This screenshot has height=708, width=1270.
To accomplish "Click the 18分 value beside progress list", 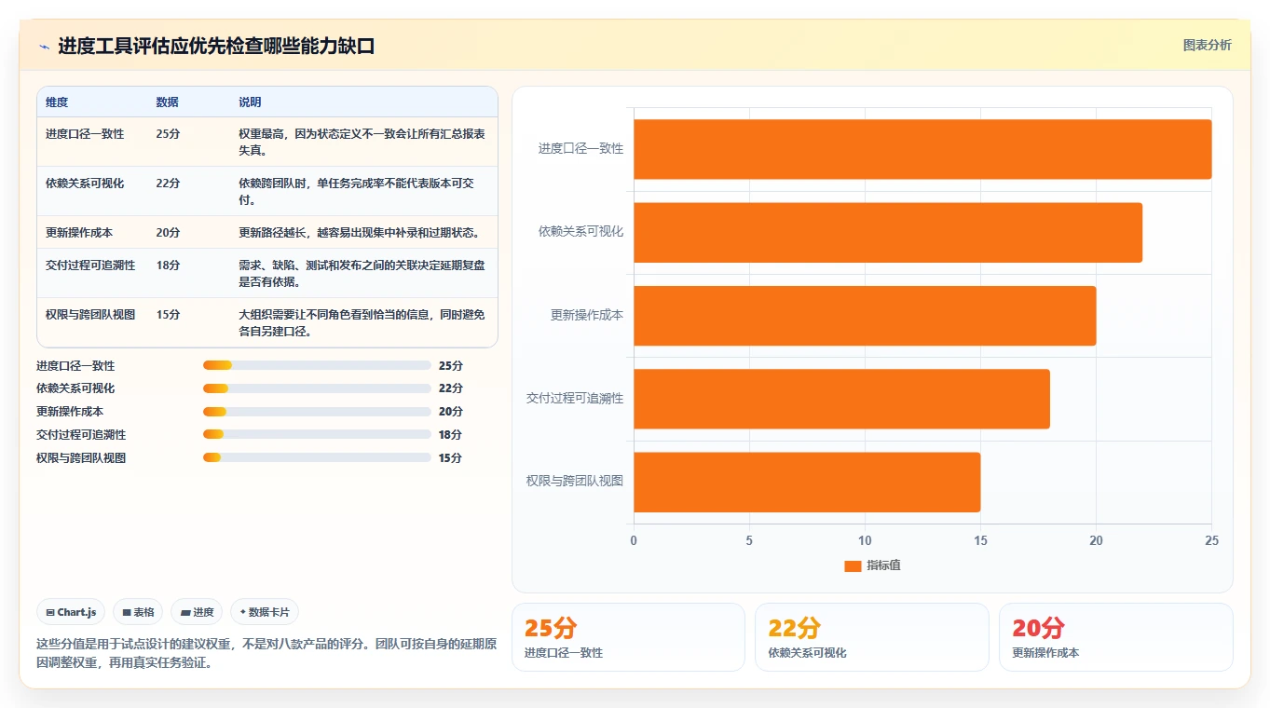I will point(450,435).
